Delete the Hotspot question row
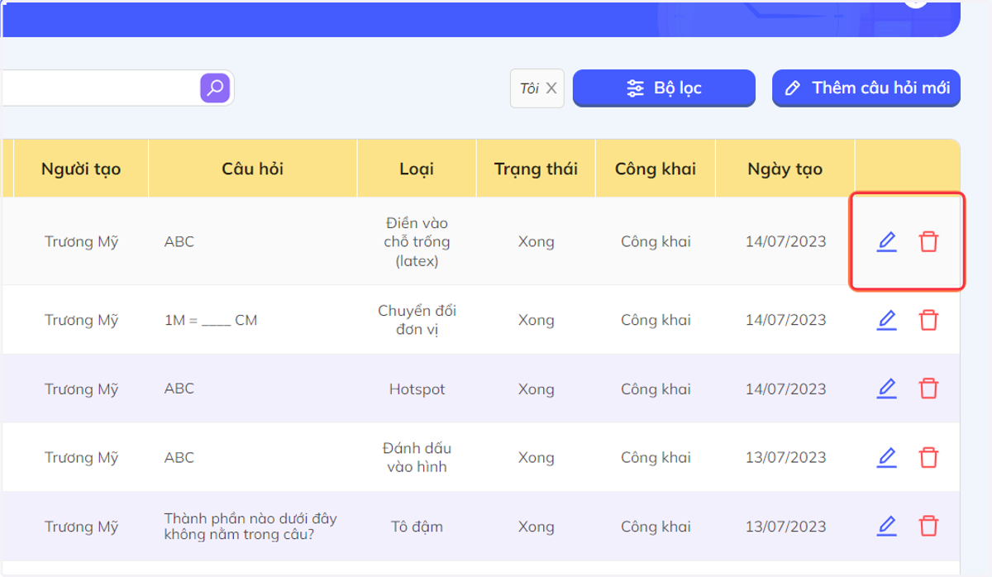This screenshot has height=577, width=992. [929, 389]
